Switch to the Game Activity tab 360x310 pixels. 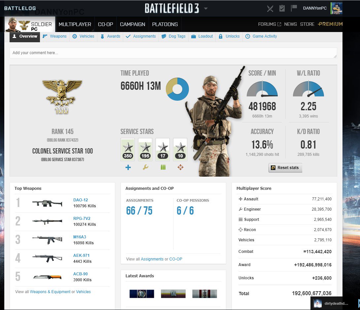click(x=261, y=36)
